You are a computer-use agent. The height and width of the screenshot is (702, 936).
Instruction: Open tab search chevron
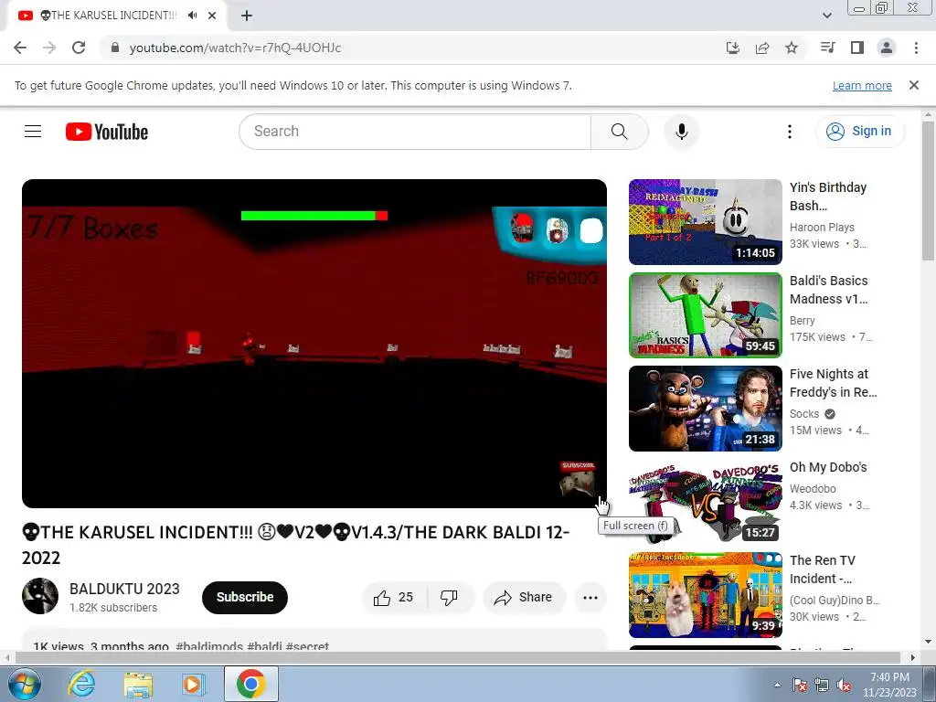click(x=826, y=16)
